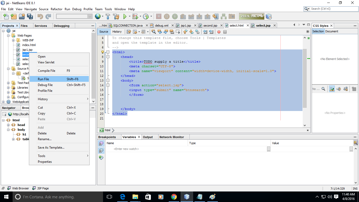Viewport: 359px width, 202px height.
Task: Click the Clean and Build Project icon
Action: [116, 17]
